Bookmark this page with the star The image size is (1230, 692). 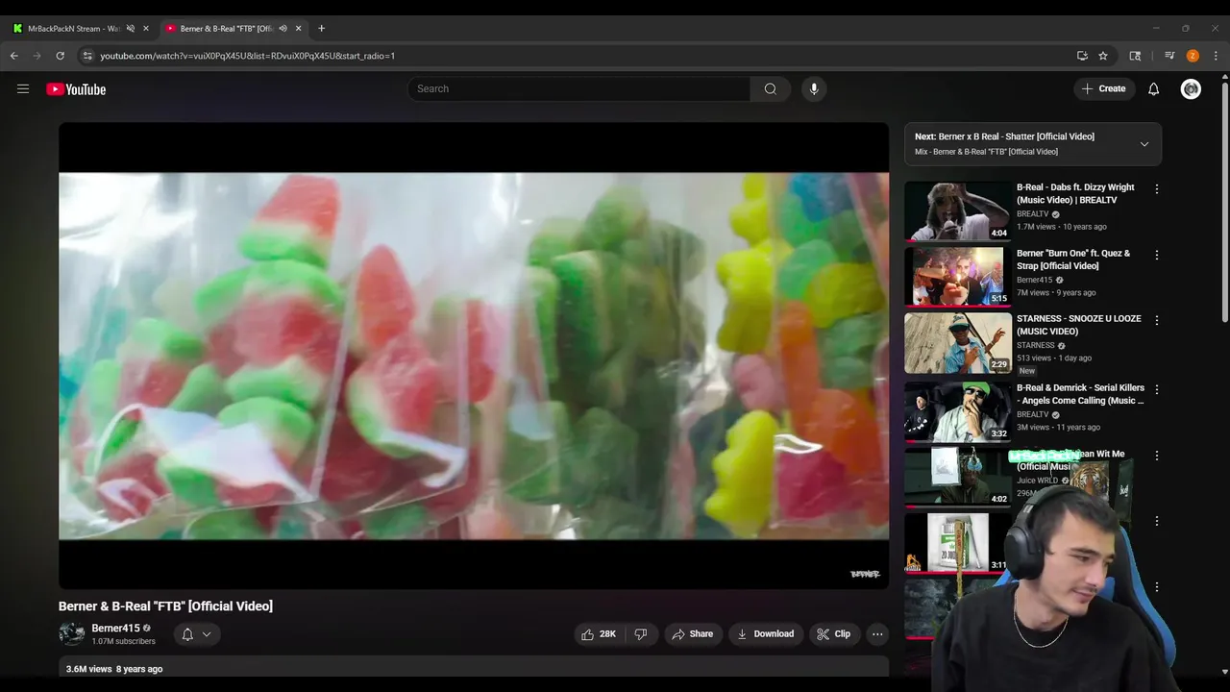(1103, 56)
